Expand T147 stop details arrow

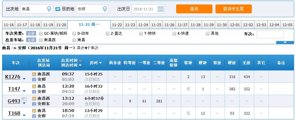[x=24, y=91]
